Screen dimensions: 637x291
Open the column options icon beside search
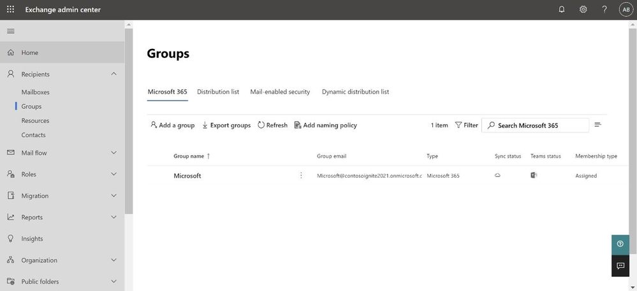597,125
